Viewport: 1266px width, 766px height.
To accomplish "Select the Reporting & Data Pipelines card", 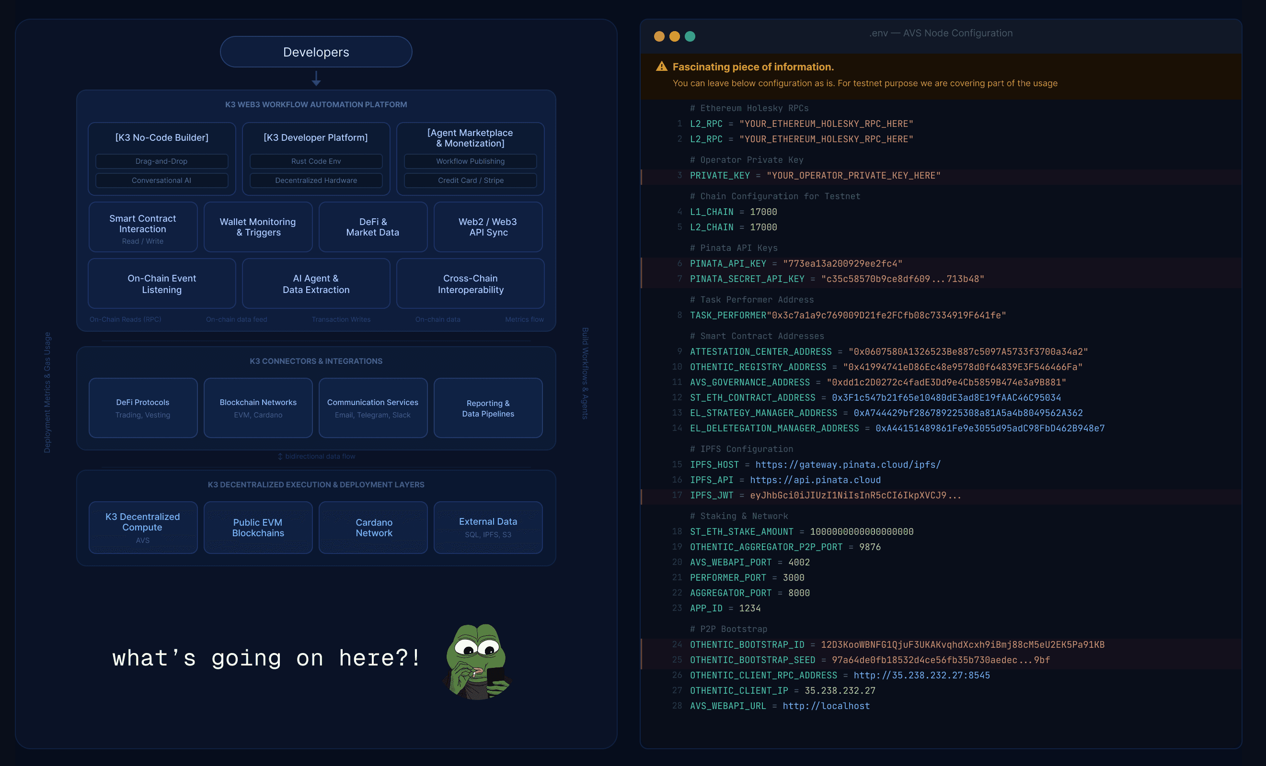I will (x=488, y=408).
